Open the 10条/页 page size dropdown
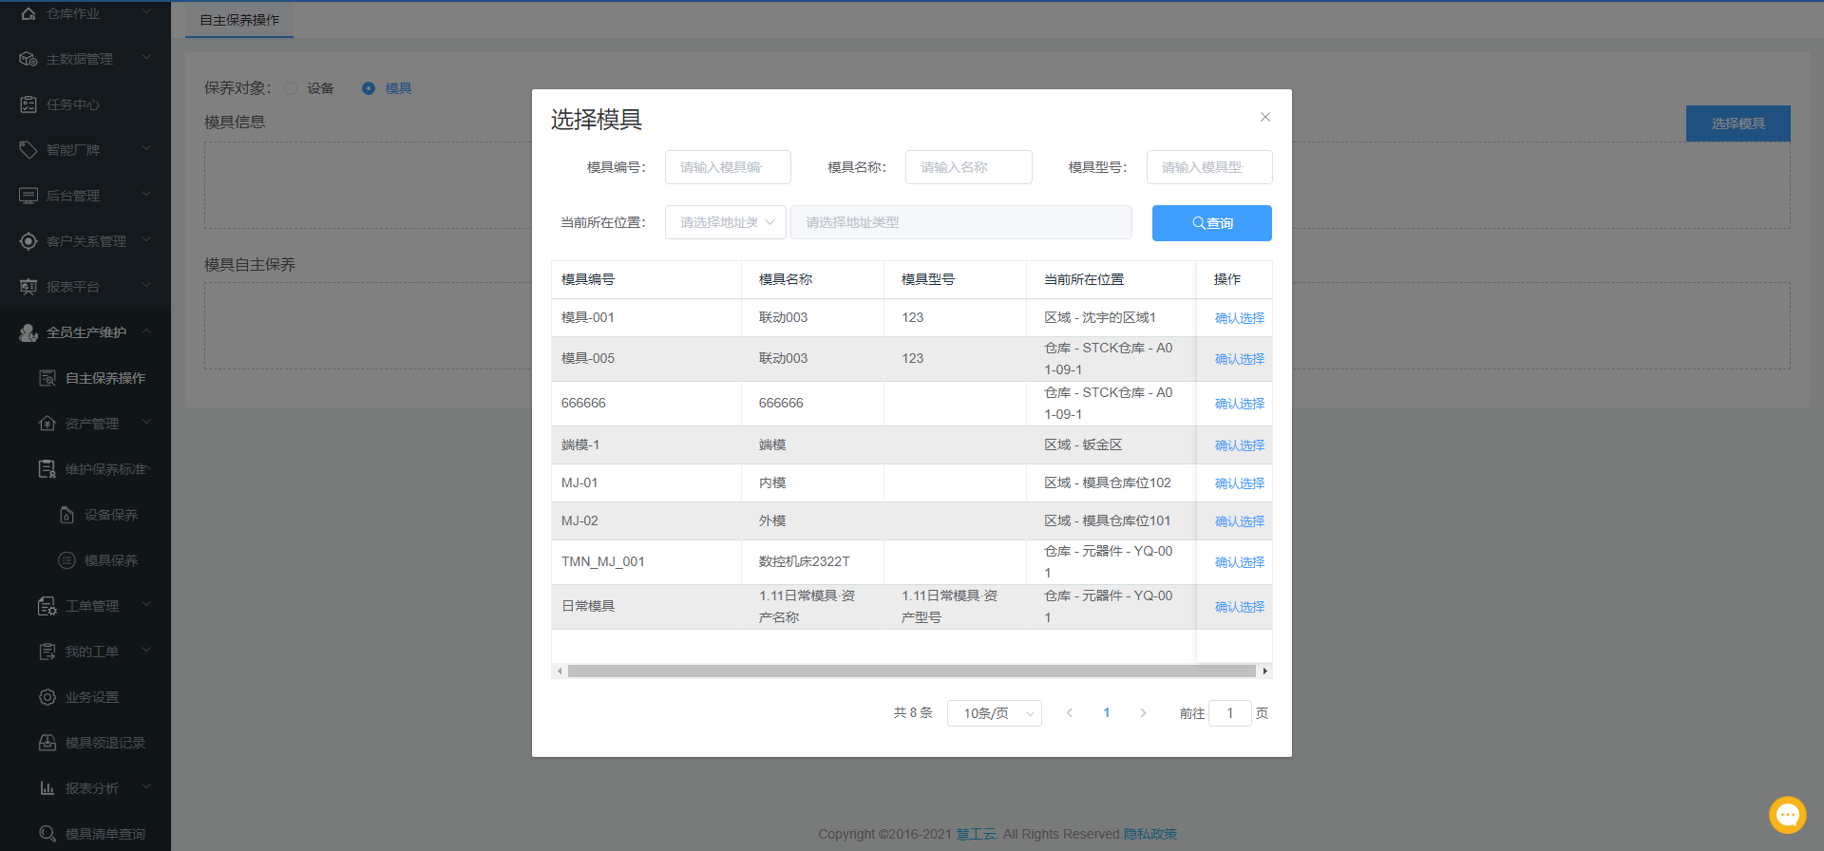 point(994,713)
